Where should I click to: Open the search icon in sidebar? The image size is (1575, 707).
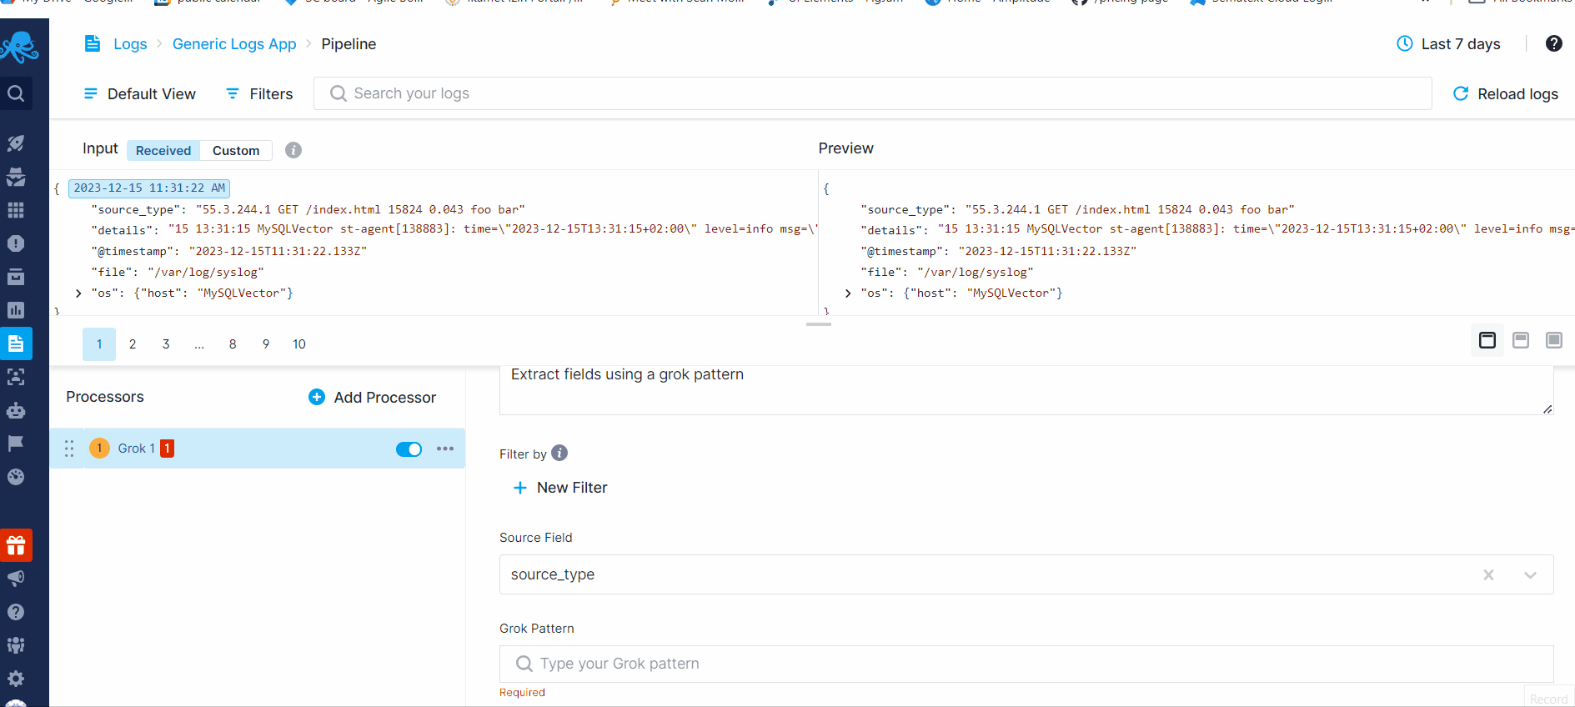(x=16, y=93)
